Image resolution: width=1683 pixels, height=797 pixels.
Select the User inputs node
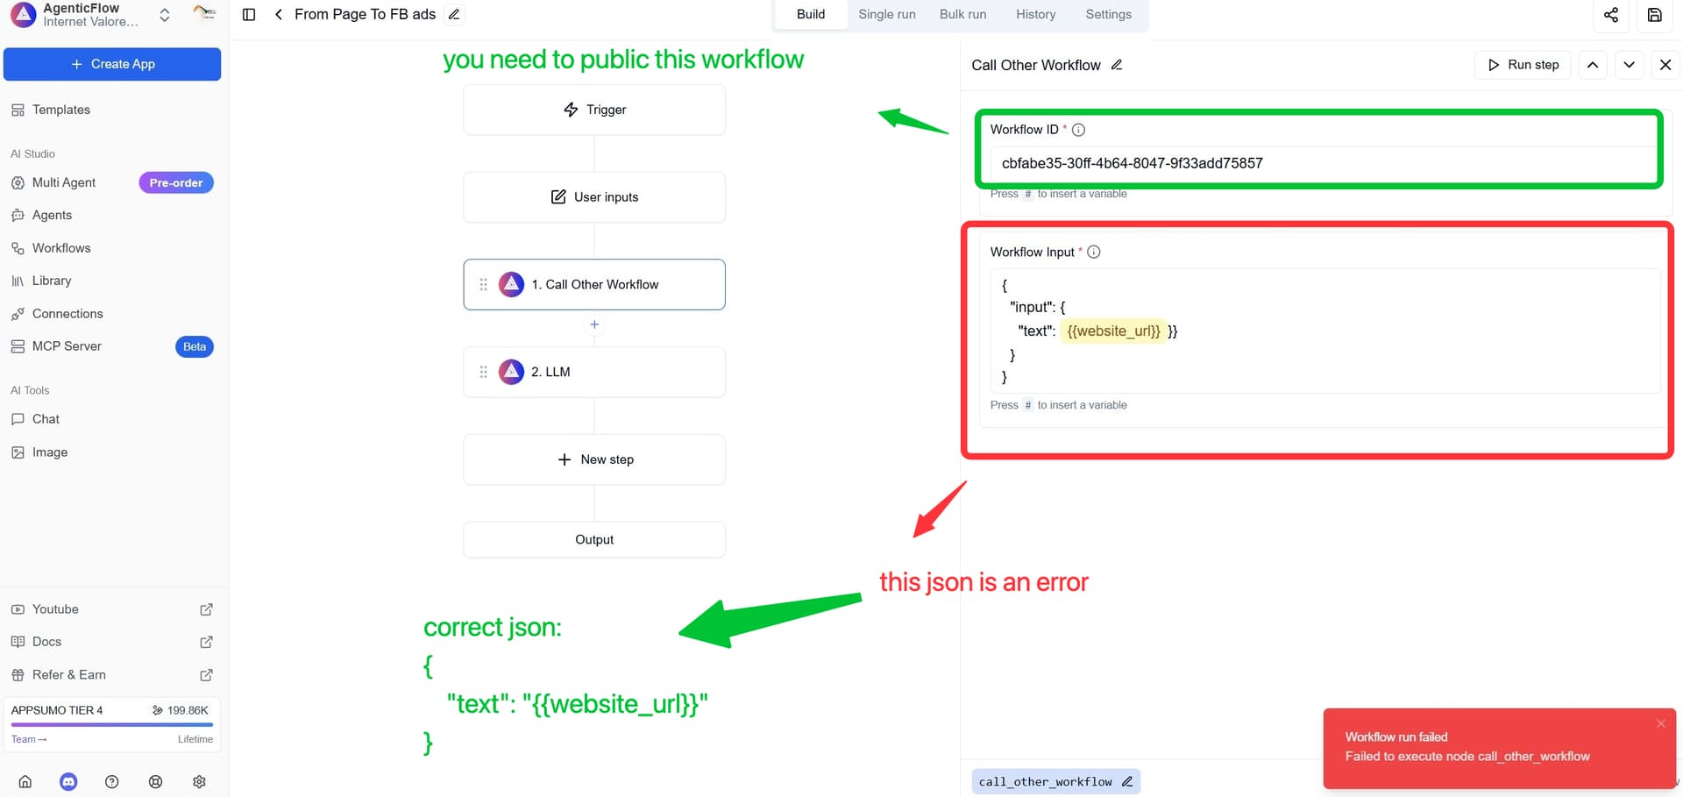click(x=594, y=197)
